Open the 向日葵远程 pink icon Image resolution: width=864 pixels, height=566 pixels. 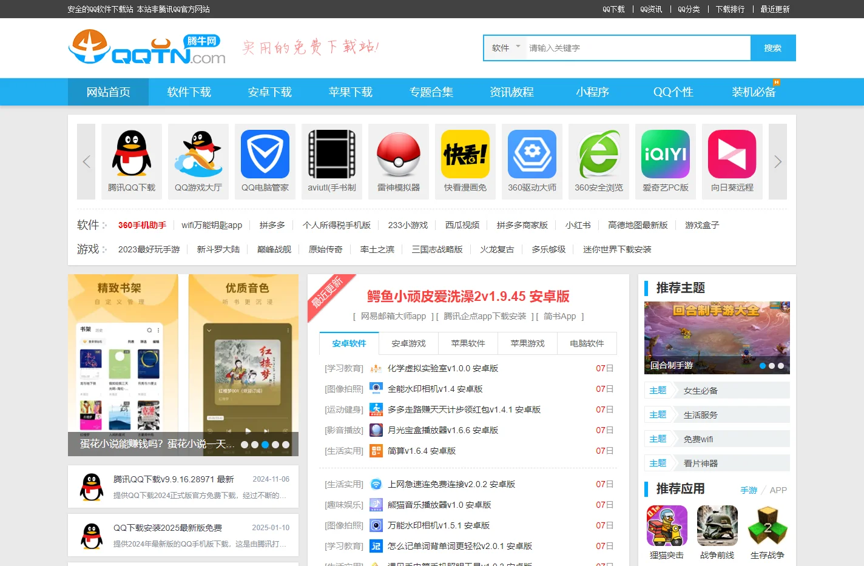click(732, 154)
